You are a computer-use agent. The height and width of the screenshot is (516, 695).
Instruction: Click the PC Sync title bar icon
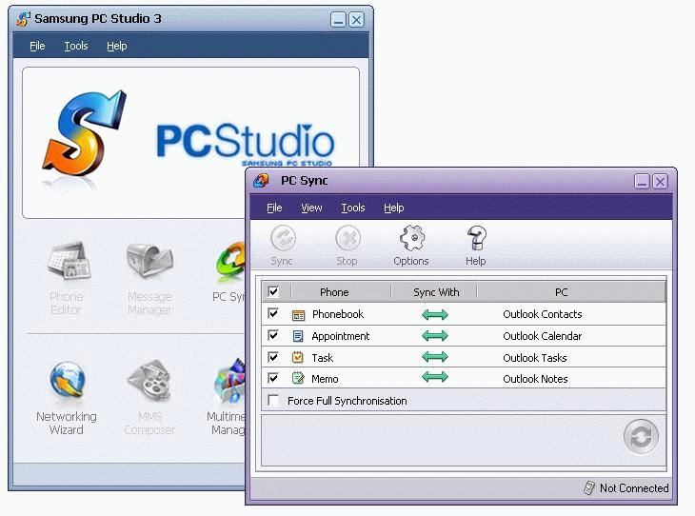click(261, 181)
